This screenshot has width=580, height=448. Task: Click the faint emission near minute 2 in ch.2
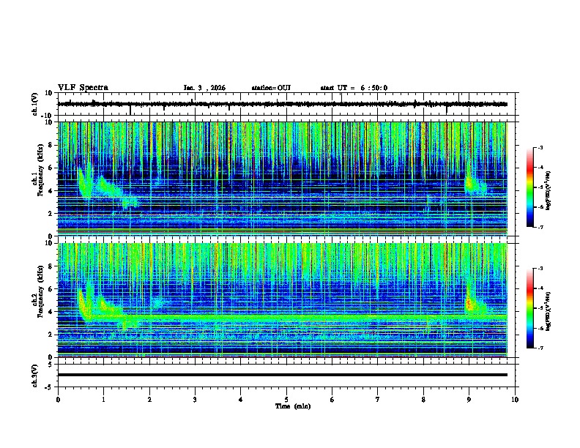point(158,303)
